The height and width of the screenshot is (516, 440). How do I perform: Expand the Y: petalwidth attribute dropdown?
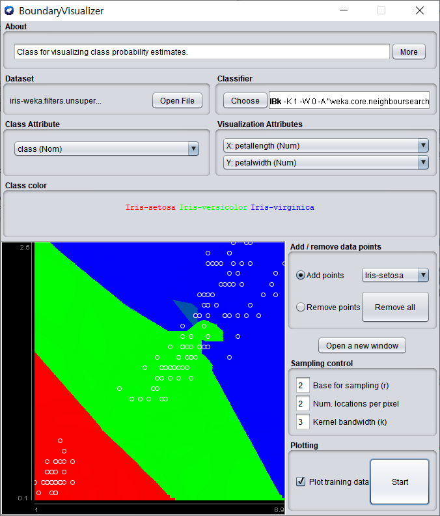326,163
